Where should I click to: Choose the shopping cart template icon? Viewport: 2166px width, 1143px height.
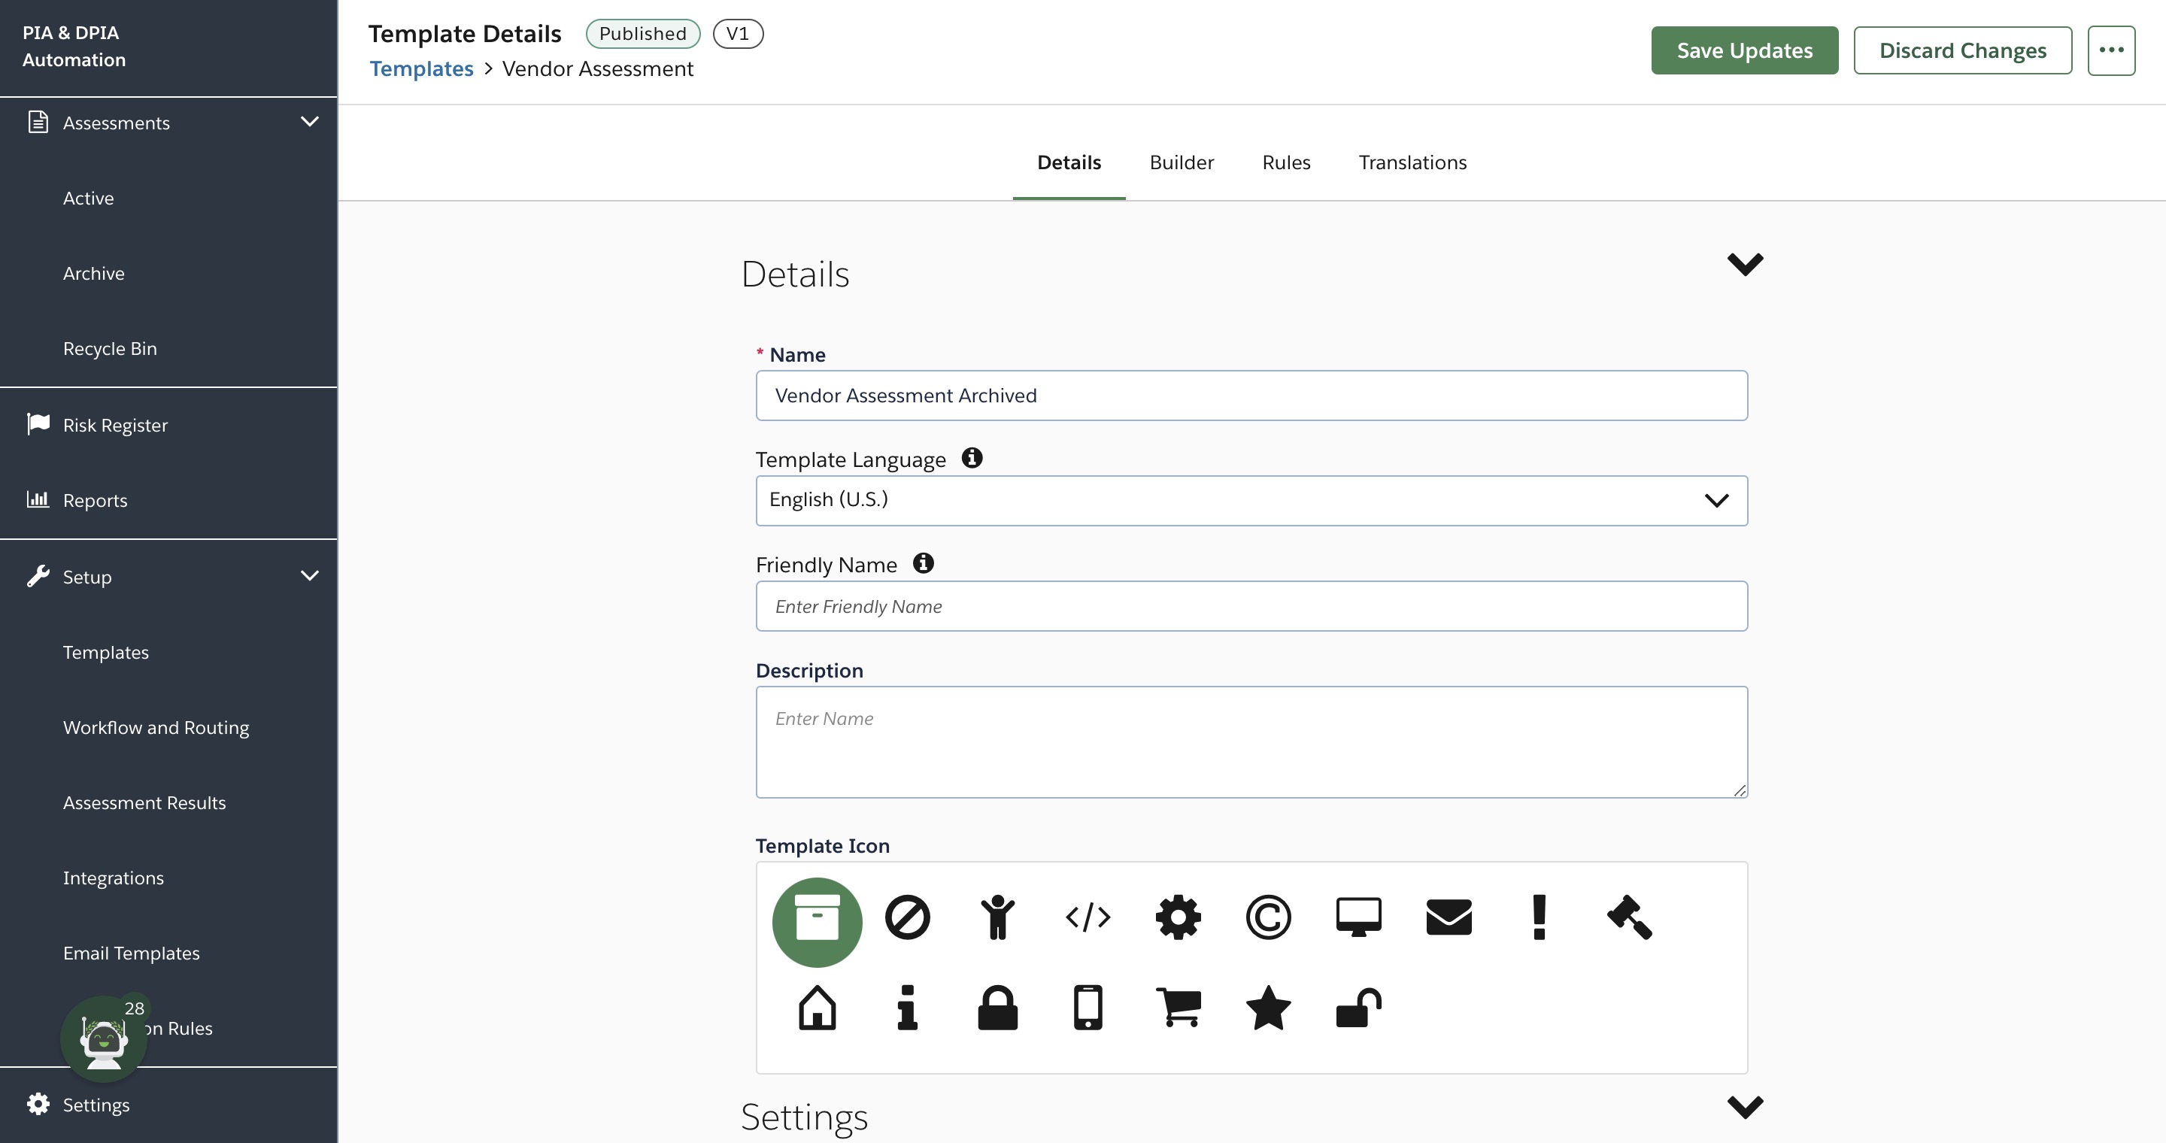click(x=1178, y=1007)
